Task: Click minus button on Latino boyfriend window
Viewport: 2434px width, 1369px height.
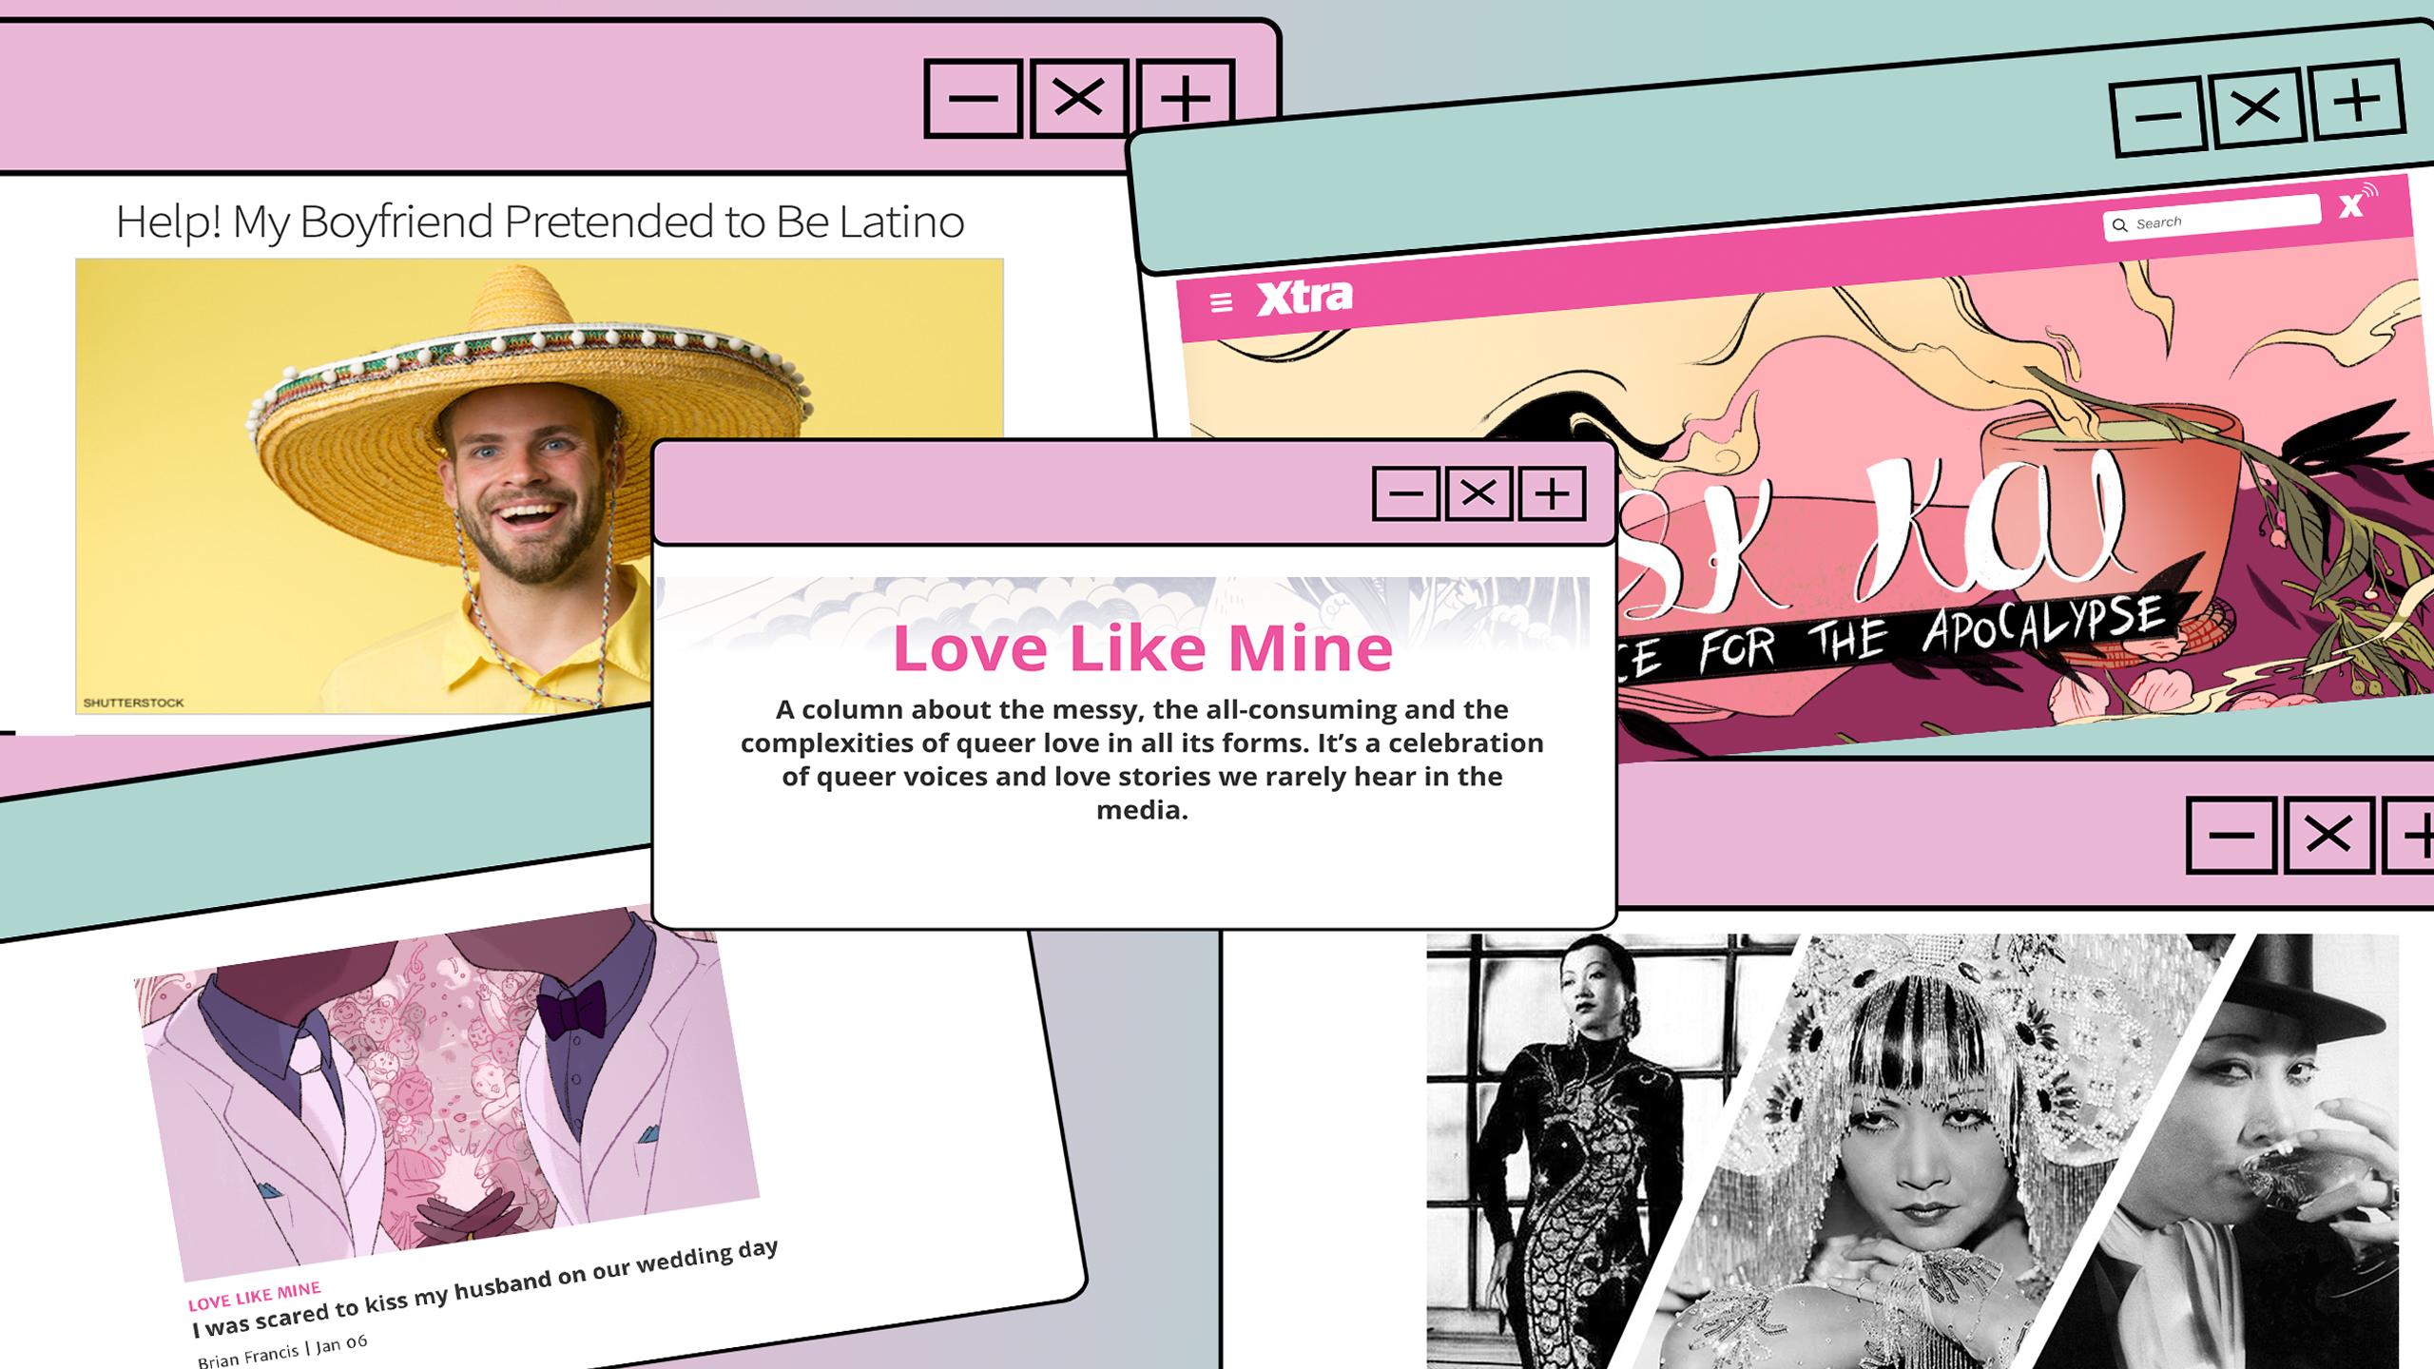Action: pyautogui.click(x=973, y=98)
